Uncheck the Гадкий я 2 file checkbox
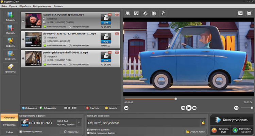This screenshot has width=255, height=136. (23, 21)
